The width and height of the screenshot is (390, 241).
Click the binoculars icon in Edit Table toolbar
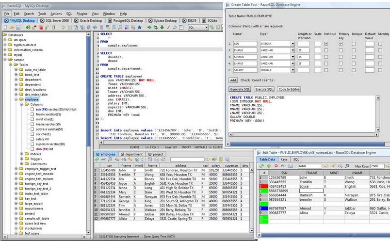pyautogui.click(x=283, y=166)
